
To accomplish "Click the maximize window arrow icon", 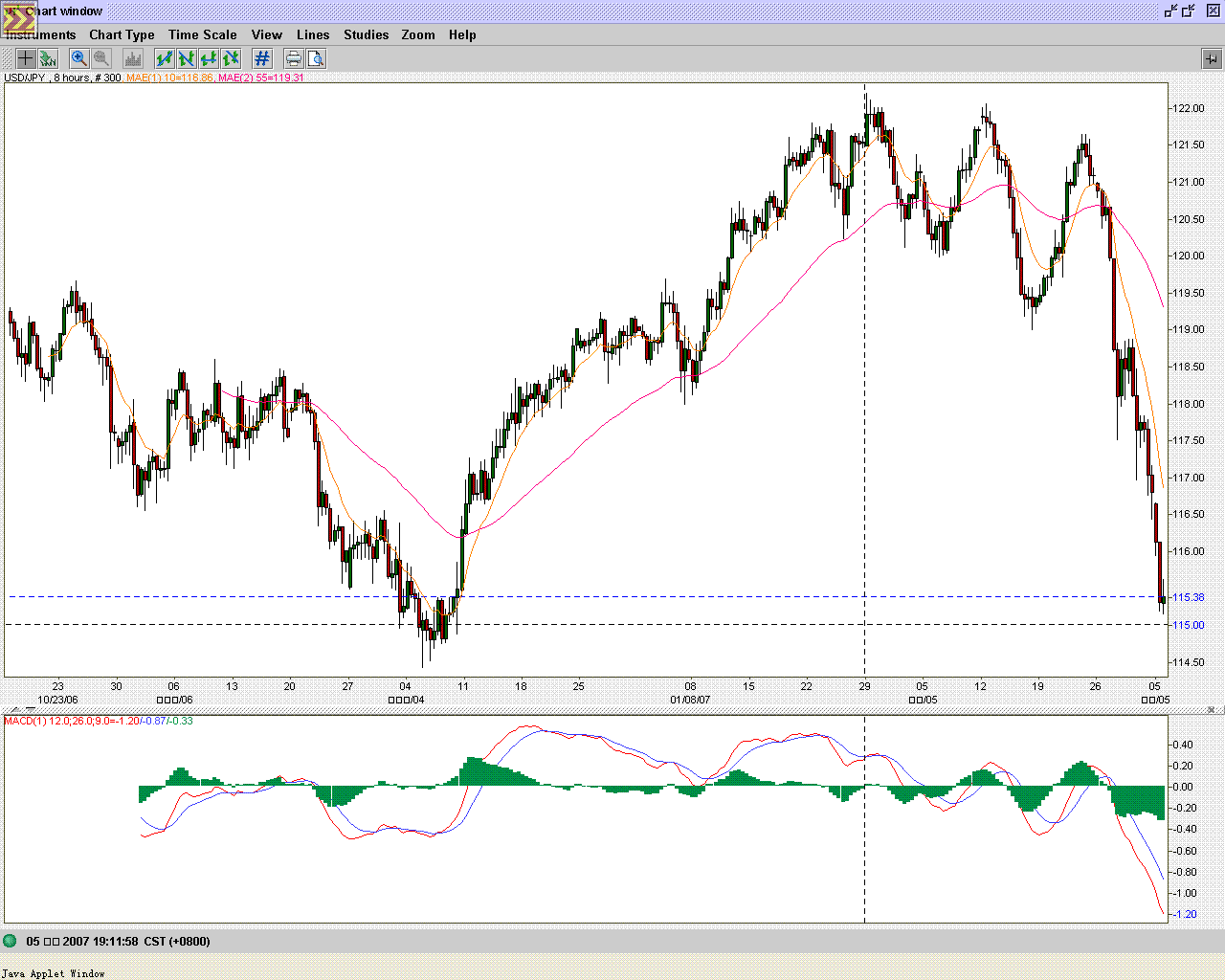I will coord(1189,11).
